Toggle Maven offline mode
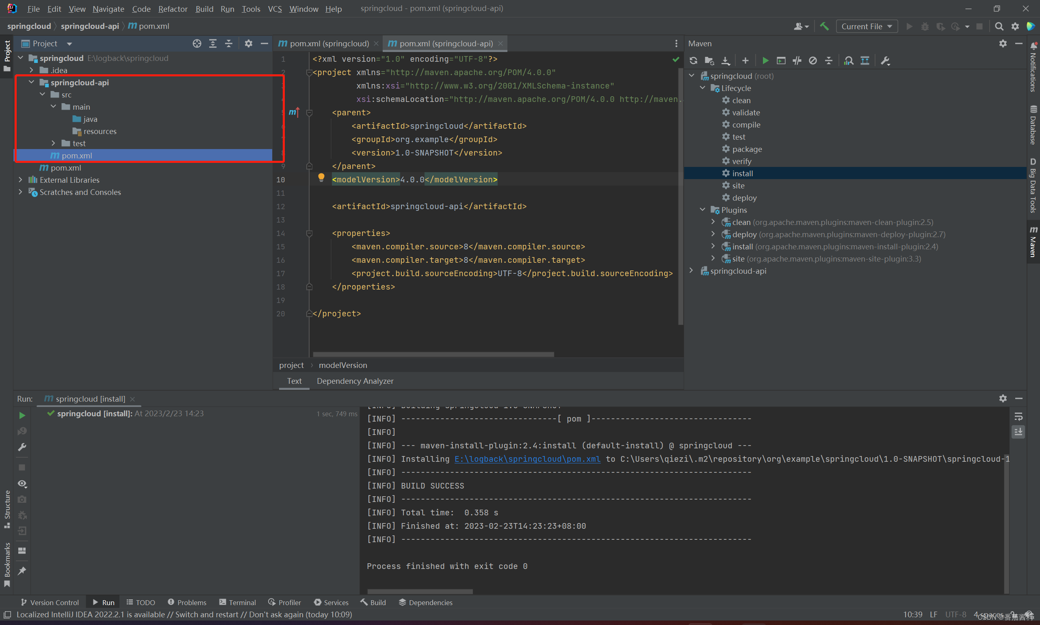The width and height of the screenshot is (1040, 625). tap(797, 61)
